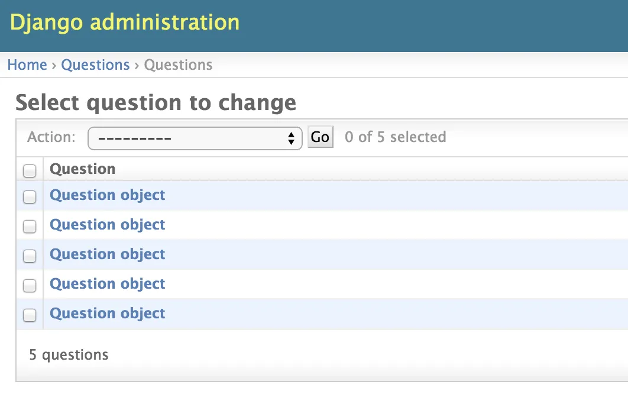Check the second Question object row checkbox
This screenshot has height=394, width=628.
point(30,227)
